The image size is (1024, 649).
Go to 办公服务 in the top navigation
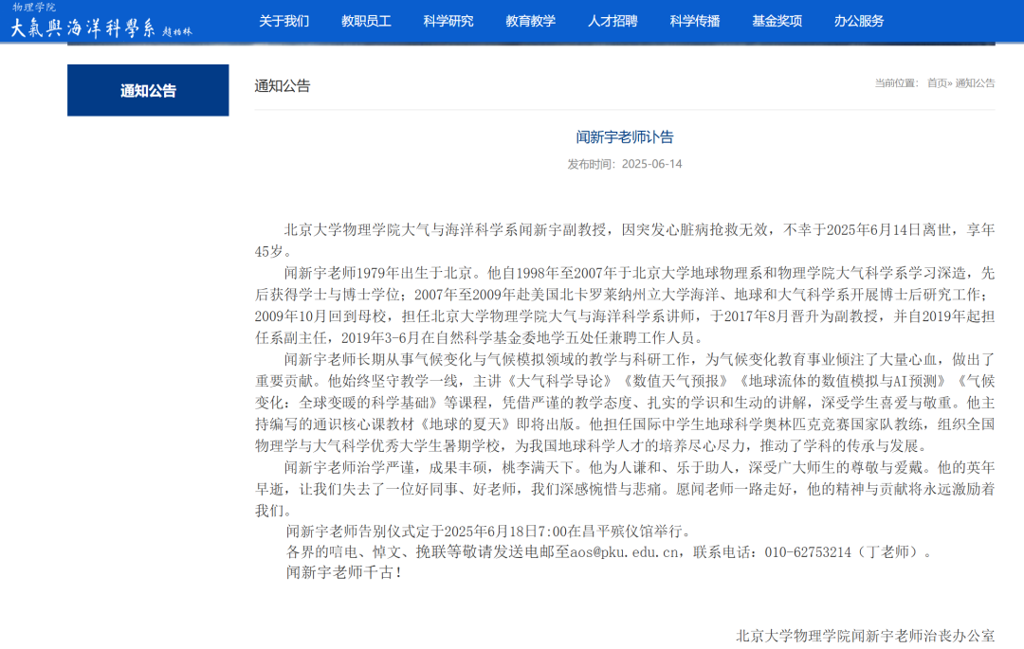pyautogui.click(x=859, y=21)
